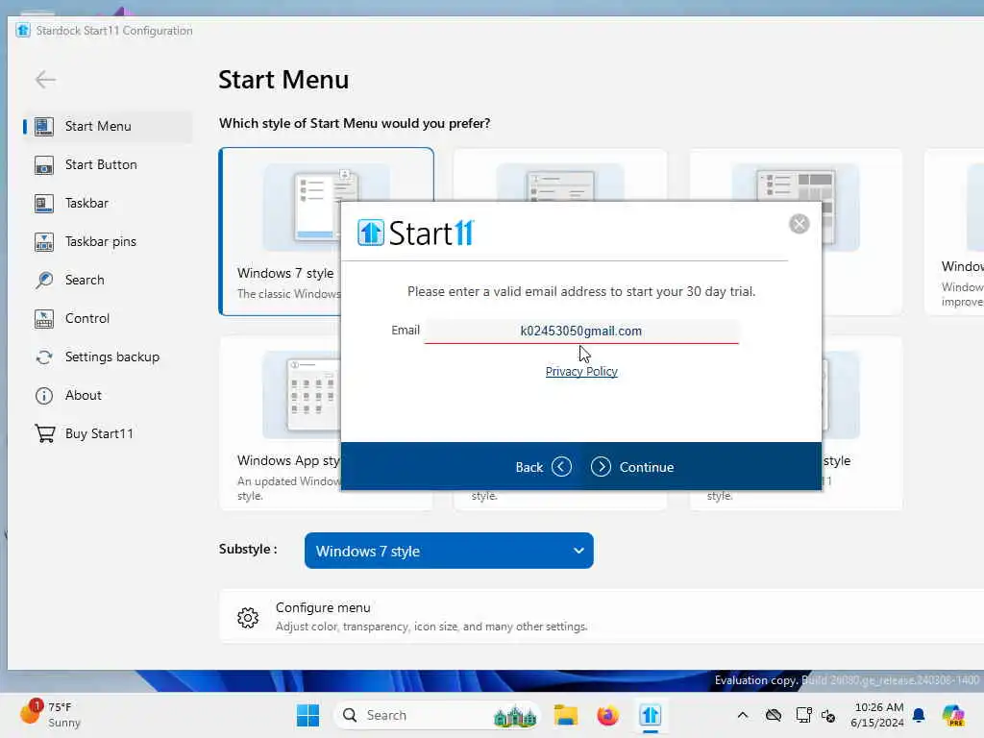Click the Control keyboard sidebar icon

(44, 319)
